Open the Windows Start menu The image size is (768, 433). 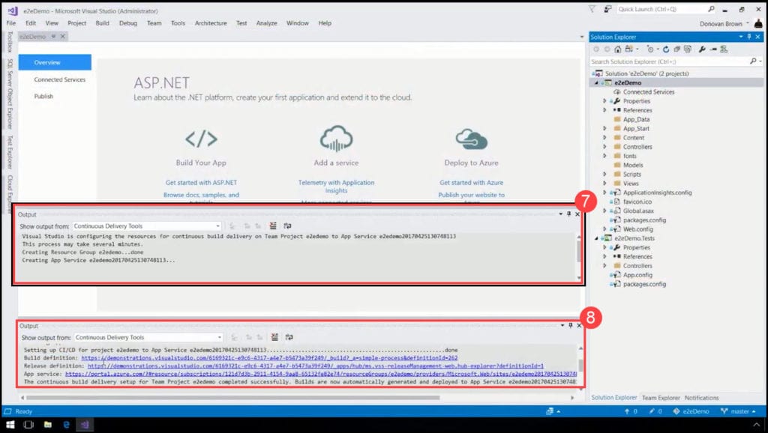[x=10, y=425]
